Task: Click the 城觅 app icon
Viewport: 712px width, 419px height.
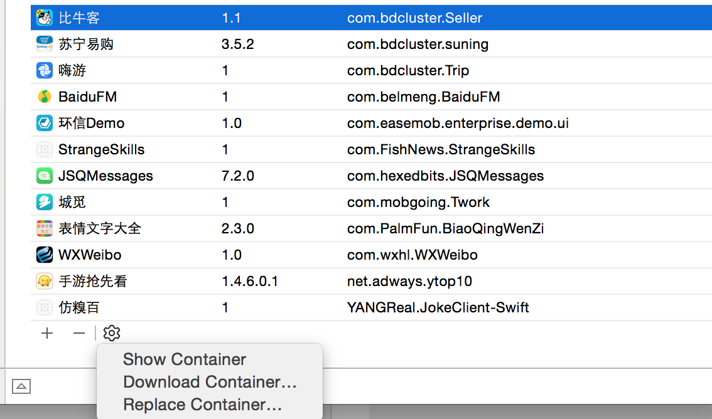Action: click(45, 202)
